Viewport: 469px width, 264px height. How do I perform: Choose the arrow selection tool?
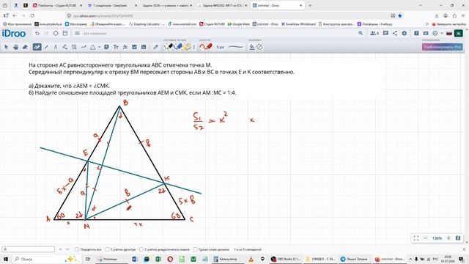click(x=7, y=47)
